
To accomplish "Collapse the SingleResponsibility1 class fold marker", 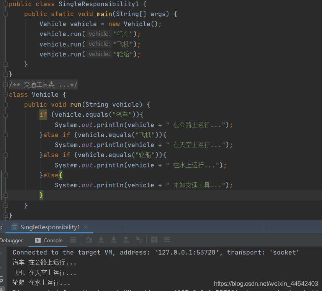I will [6, 4].
